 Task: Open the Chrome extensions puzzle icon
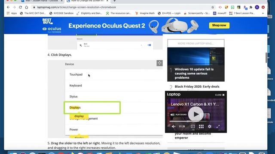(251, 7)
